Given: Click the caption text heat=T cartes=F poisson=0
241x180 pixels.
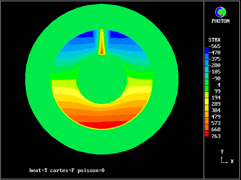Looking at the screenshot, I should (x=67, y=171).
